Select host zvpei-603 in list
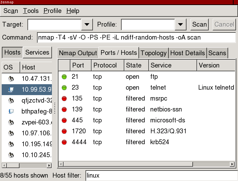This screenshot has height=181, width=238. click(27, 122)
